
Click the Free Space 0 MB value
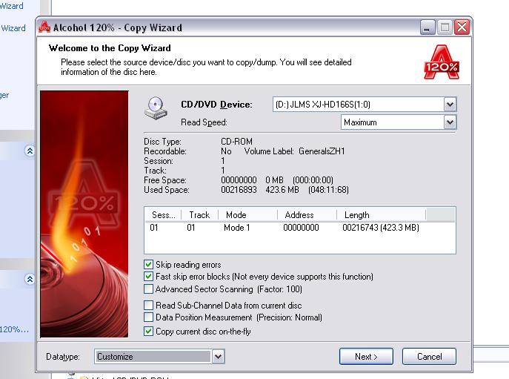pyautogui.click(x=274, y=179)
